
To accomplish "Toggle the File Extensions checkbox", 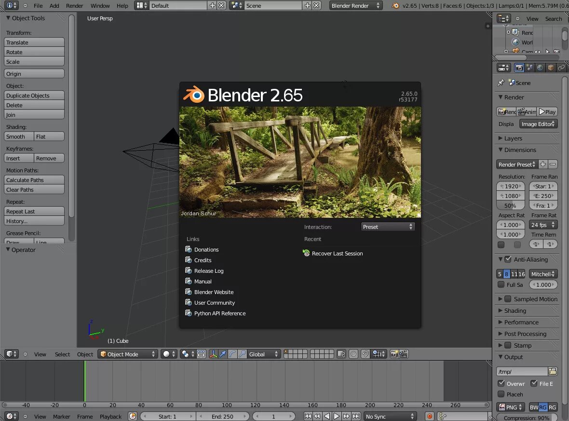I will tap(534, 383).
